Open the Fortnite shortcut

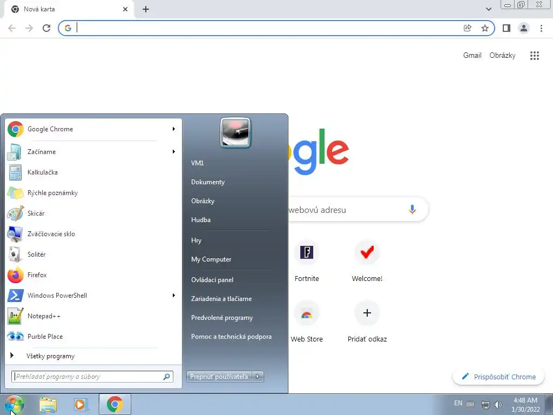pyautogui.click(x=307, y=260)
